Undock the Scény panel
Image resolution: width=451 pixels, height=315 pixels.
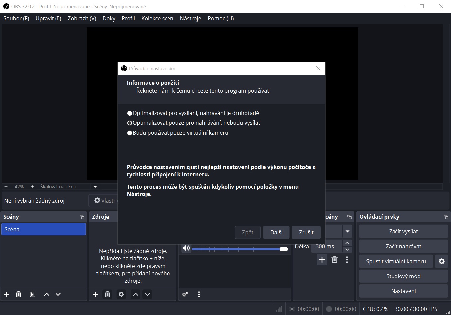point(82,217)
